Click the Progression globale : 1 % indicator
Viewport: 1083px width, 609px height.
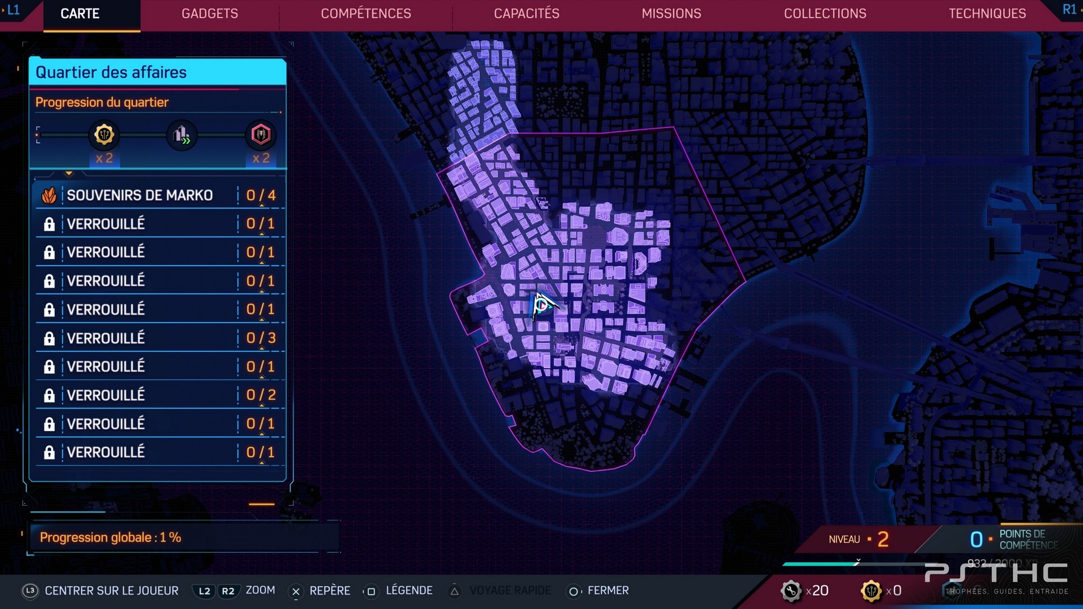point(111,537)
